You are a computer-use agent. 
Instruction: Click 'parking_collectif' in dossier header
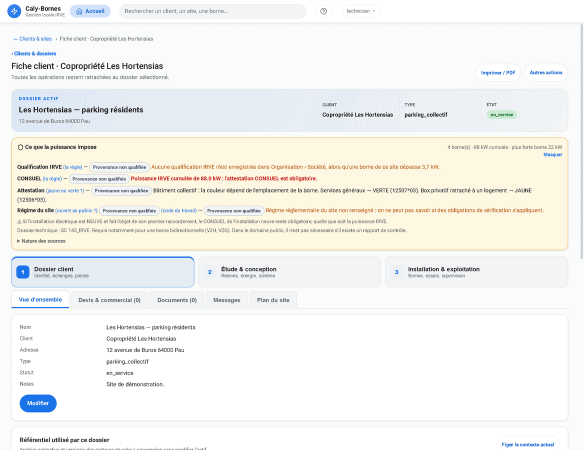pos(425,114)
